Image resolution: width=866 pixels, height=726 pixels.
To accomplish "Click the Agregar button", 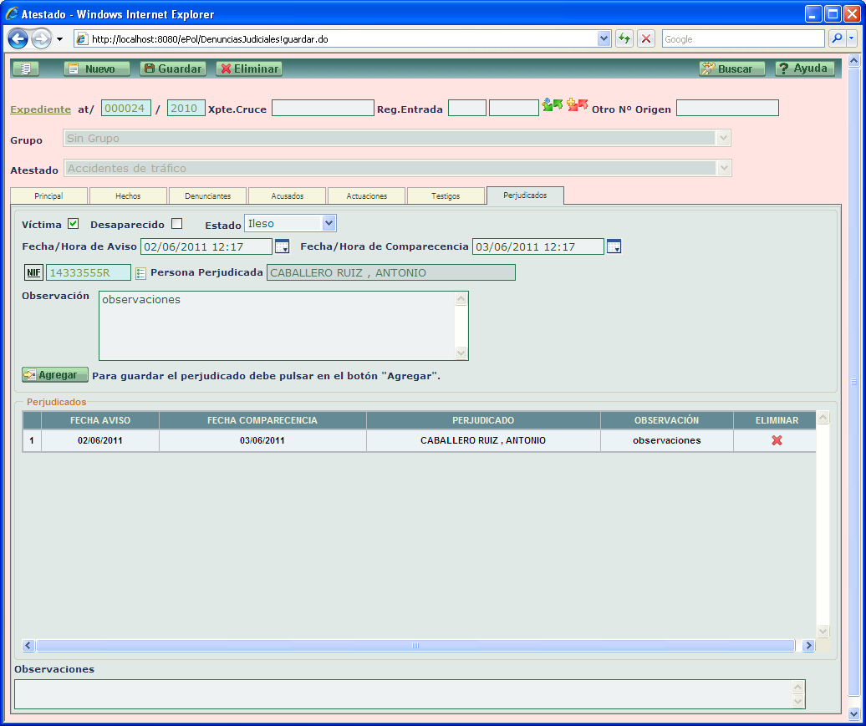I will 55,375.
